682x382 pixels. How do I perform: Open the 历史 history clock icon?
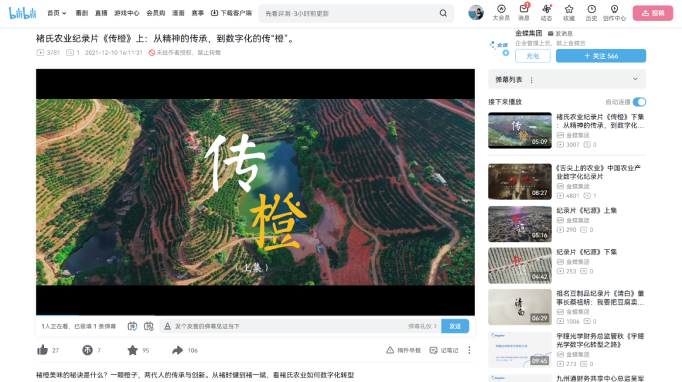tap(592, 13)
